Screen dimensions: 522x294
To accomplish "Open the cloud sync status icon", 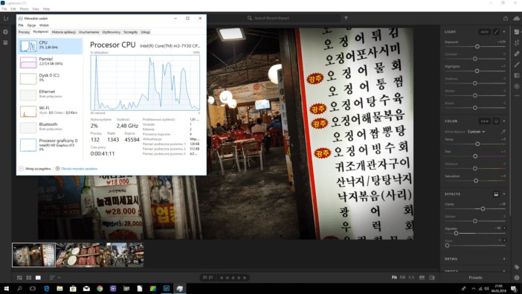I will pyautogui.click(x=517, y=19).
